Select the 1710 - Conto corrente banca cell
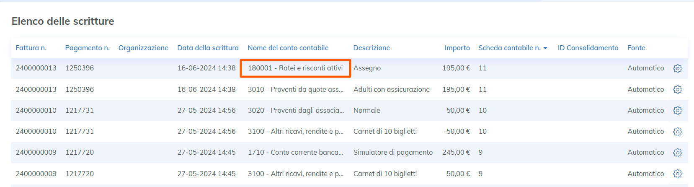 295,152
